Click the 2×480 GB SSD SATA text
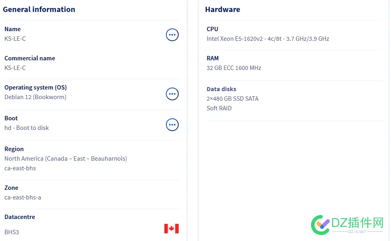 pos(232,99)
